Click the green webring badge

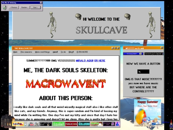click(59, 124)
